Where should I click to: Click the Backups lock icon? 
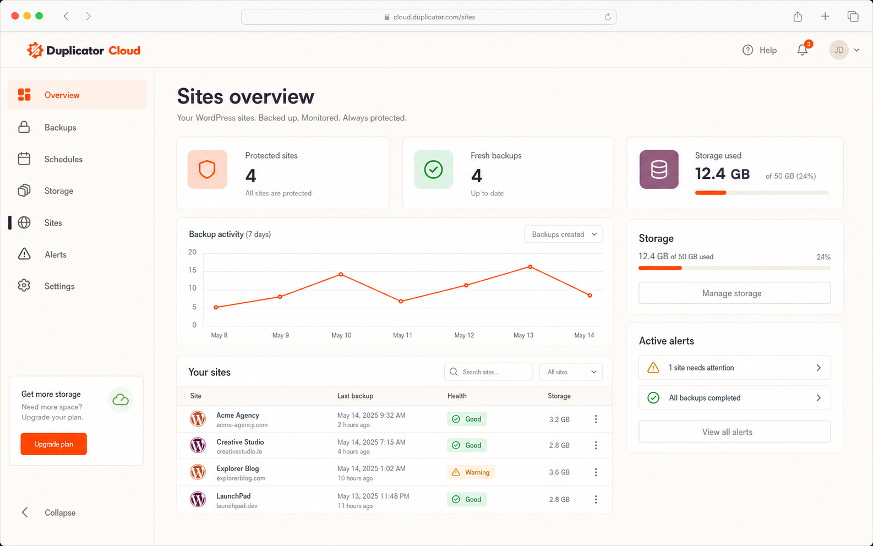24,127
